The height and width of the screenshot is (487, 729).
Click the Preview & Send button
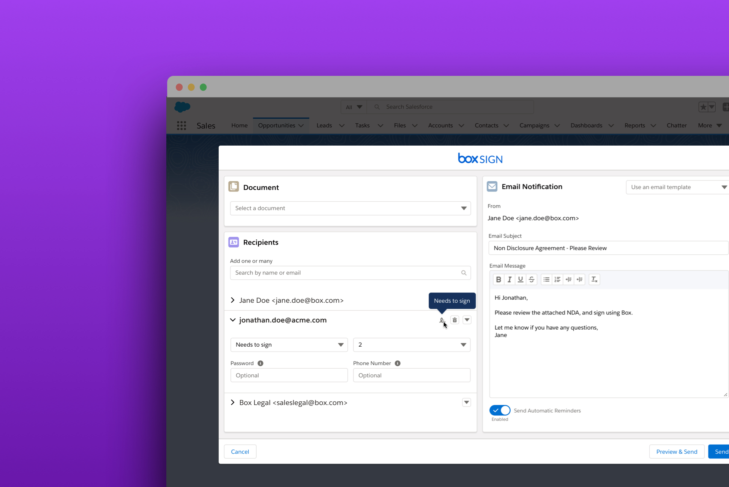tap(677, 451)
